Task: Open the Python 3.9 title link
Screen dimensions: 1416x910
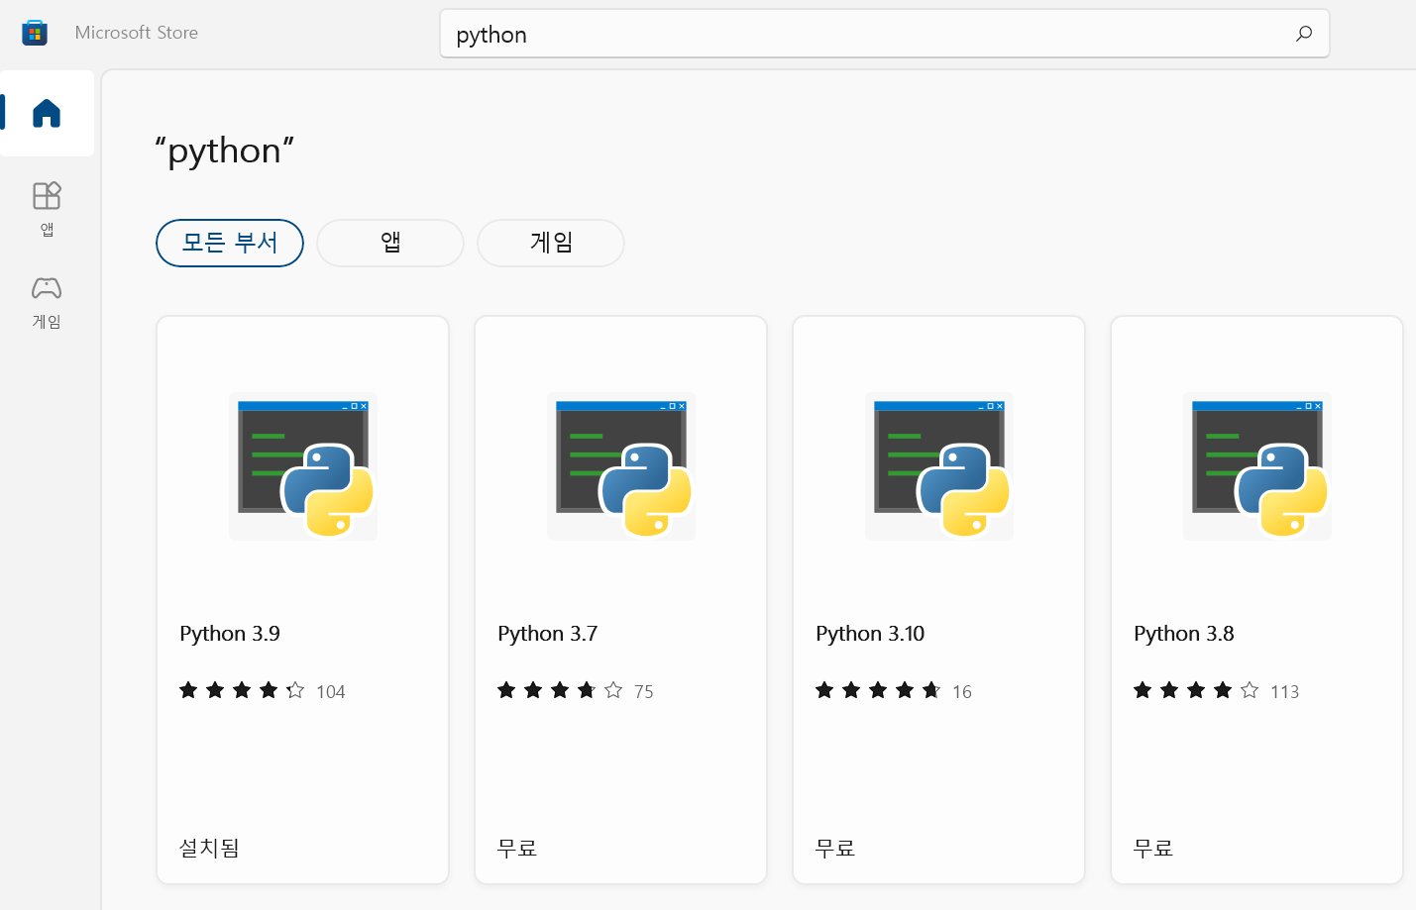Action: pos(230,634)
